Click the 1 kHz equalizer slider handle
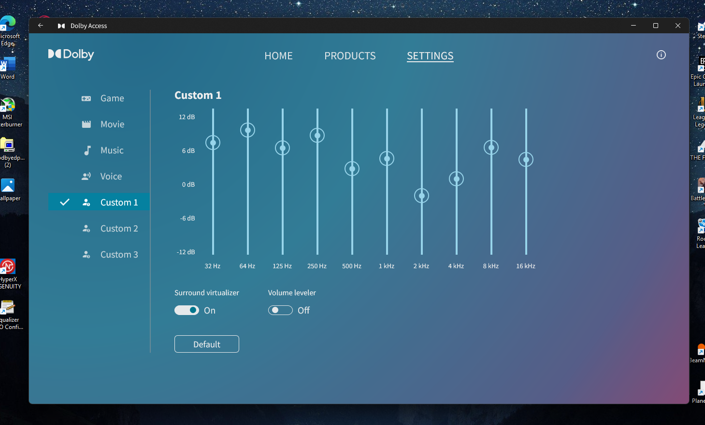 (x=387, y=158)
